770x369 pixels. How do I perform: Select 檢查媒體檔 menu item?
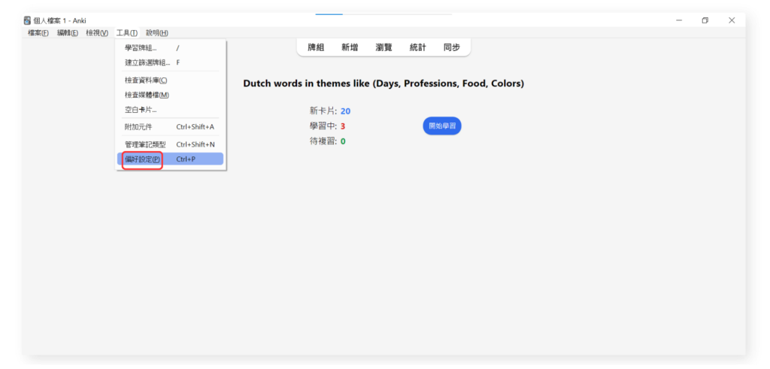coord(147,95)
